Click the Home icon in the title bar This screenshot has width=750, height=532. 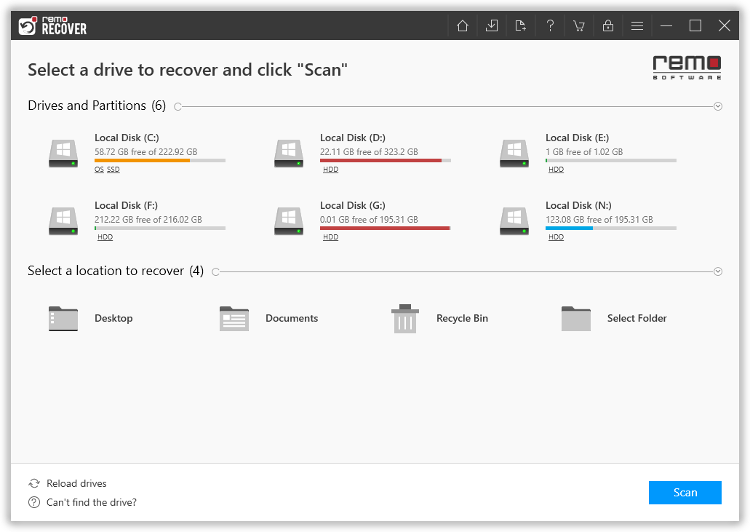click(462, 25)
